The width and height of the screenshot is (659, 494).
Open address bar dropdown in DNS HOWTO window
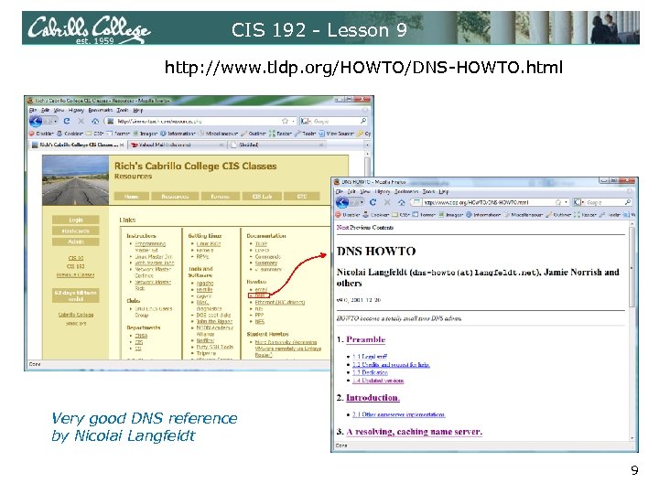pos(567,202)
